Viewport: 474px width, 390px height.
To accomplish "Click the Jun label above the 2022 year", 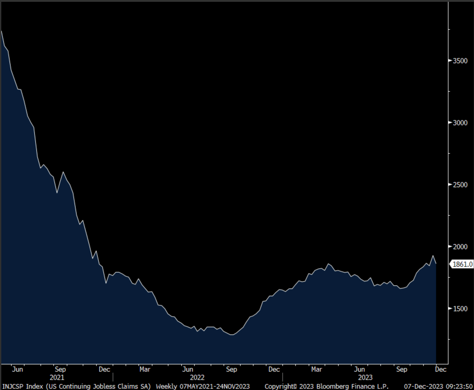I will tap(188, 369).
